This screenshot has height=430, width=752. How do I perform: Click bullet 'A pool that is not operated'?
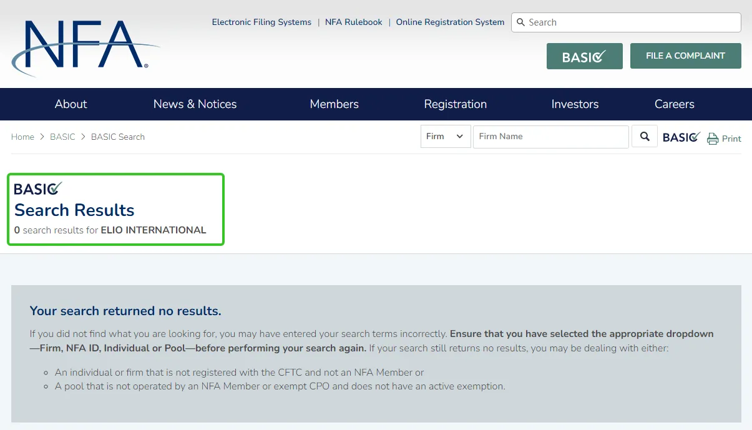(x=280, y=386)
